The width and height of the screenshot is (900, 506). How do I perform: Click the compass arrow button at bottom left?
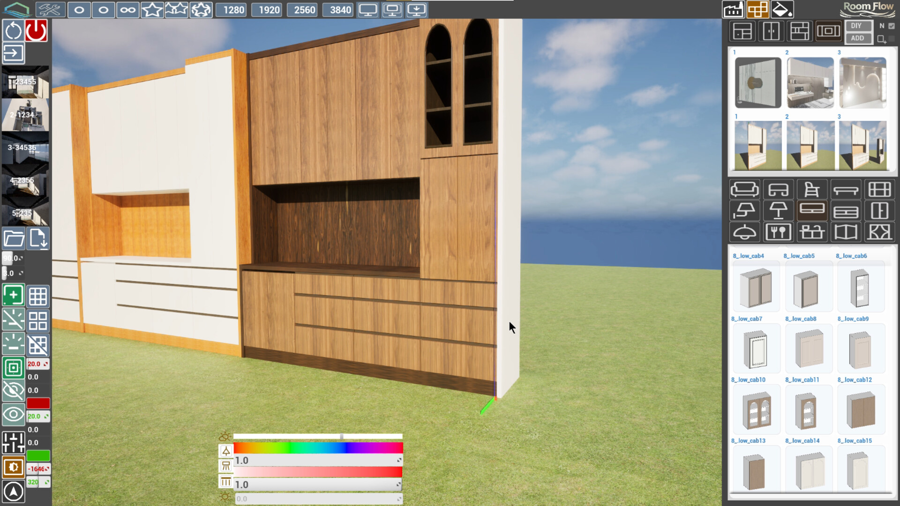click(14, 492)
